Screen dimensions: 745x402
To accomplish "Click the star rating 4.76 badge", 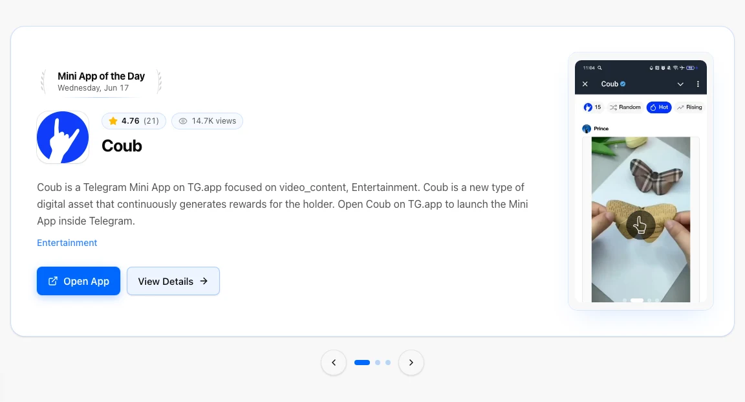I will (x=133, y=121).
